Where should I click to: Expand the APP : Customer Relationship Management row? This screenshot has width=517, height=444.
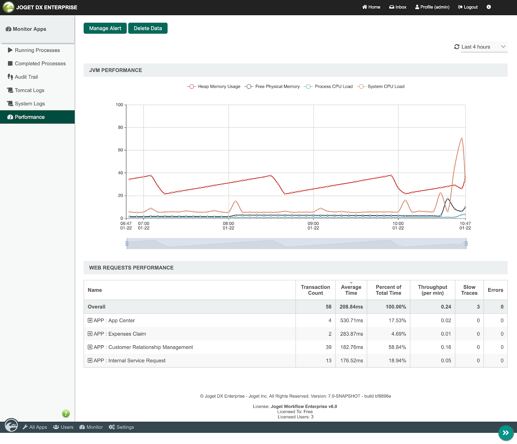coord(90,347)
